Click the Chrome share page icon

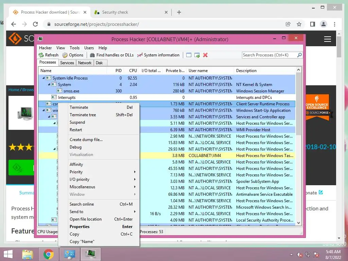pyautogui.click(x=288, y=24)
